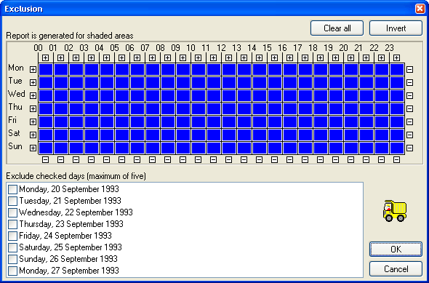The width and height of the screenshot is (429, 283).
Task: Click the plus icon beside Sat
Action: [x=33, y=135]
